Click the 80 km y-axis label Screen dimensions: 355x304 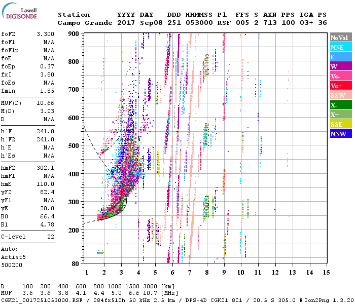tap(76, 263)
